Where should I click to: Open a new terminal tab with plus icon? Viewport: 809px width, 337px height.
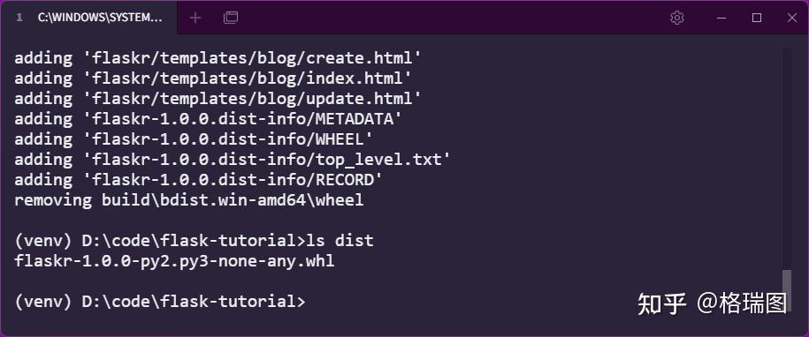[195, 18]
